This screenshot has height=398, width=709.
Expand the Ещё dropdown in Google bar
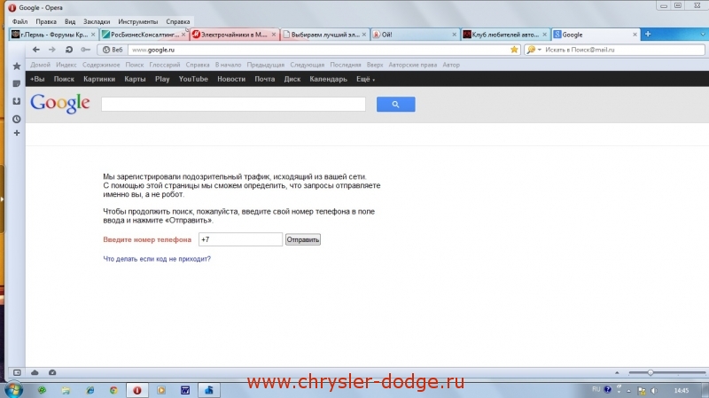click(365, 79)
